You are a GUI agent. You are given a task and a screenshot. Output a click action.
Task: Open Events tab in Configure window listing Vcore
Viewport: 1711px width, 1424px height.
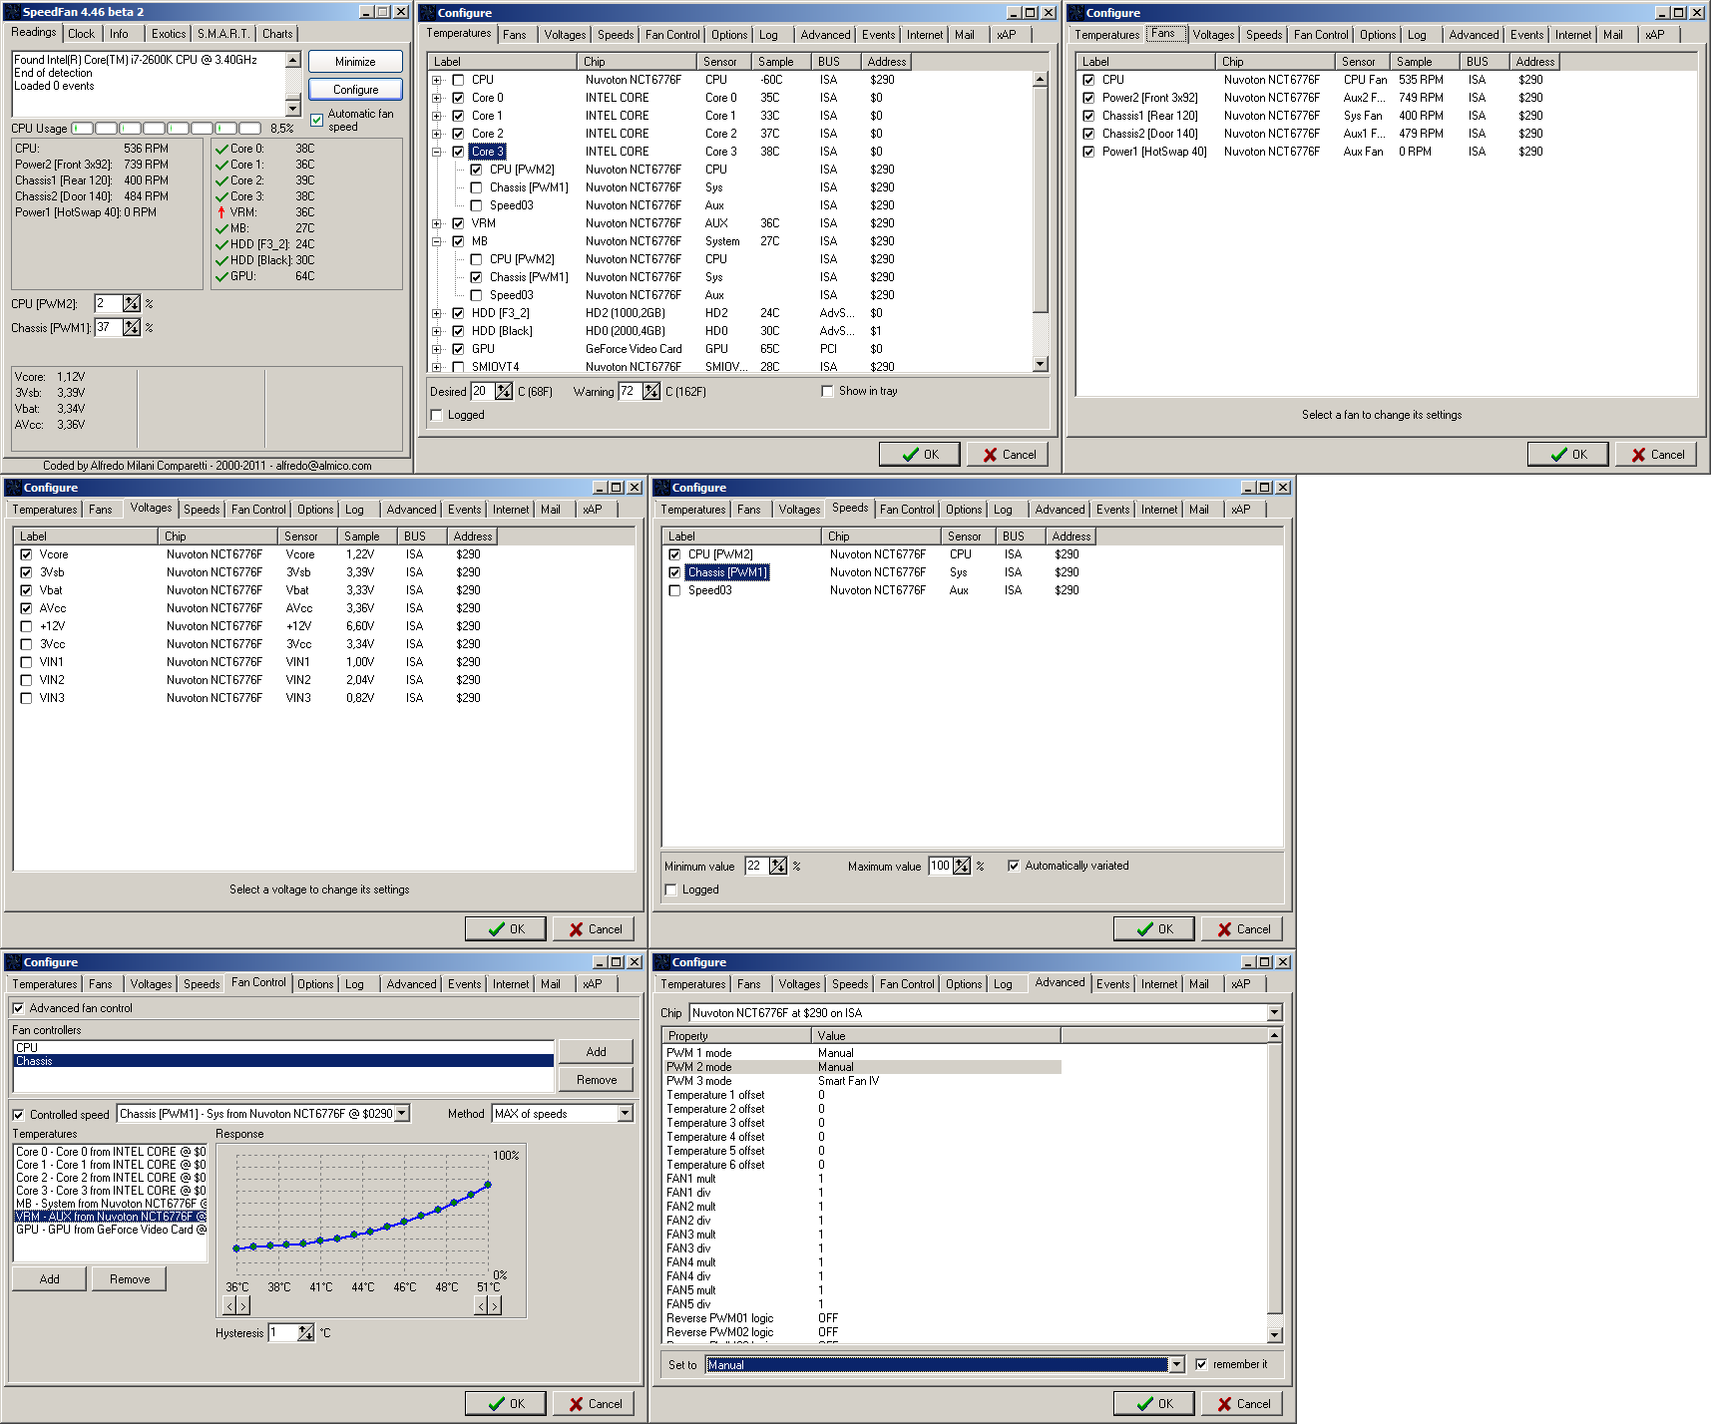[465, 509]
